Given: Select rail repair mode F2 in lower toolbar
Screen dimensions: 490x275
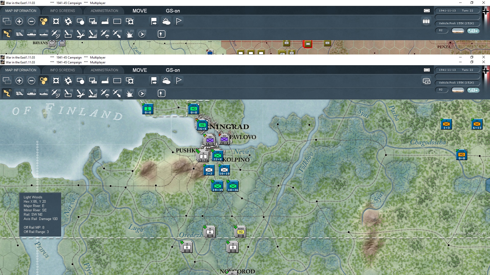Looking at the screenshot, I should (x=19, y=93).
